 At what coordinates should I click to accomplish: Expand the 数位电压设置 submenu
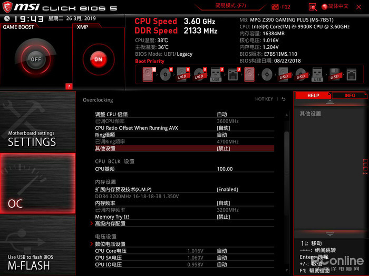click(x=110, y=244)
